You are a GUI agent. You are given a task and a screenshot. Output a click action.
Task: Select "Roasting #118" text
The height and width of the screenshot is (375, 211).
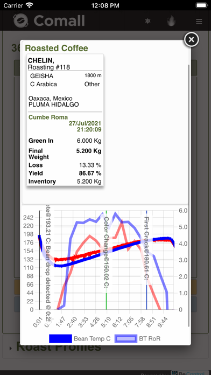click(x=49, y=67)
